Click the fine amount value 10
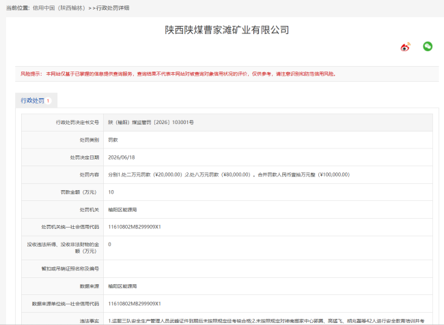Screen dimensions: 444x325 coord(111,192)
